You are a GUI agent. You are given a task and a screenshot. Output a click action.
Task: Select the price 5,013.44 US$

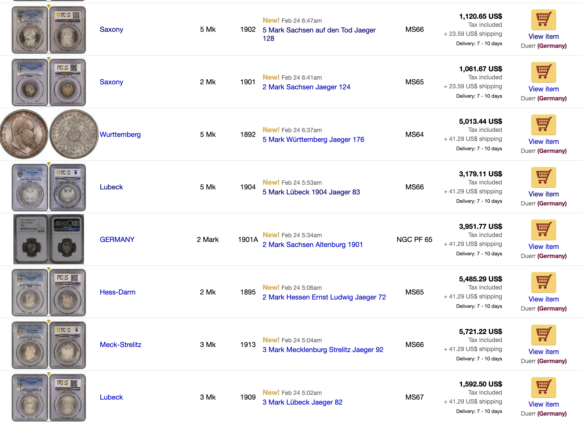[x=481, y=121]
